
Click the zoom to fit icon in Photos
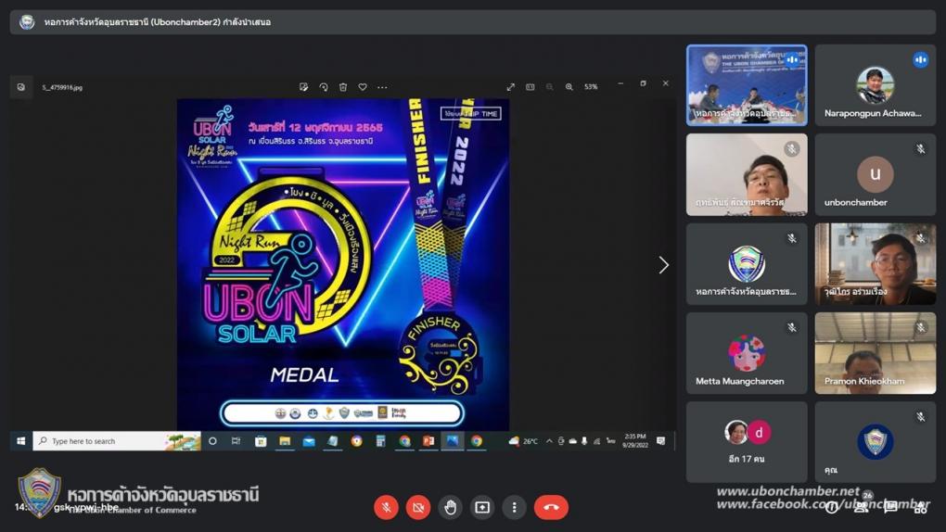(531, 87)
